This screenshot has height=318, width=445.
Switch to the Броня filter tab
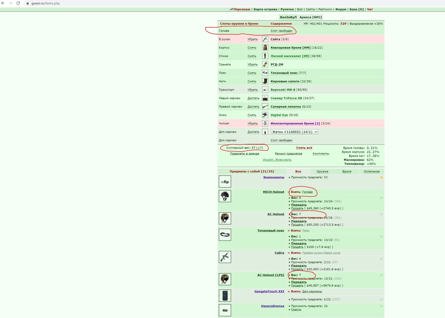coord(347,171)
